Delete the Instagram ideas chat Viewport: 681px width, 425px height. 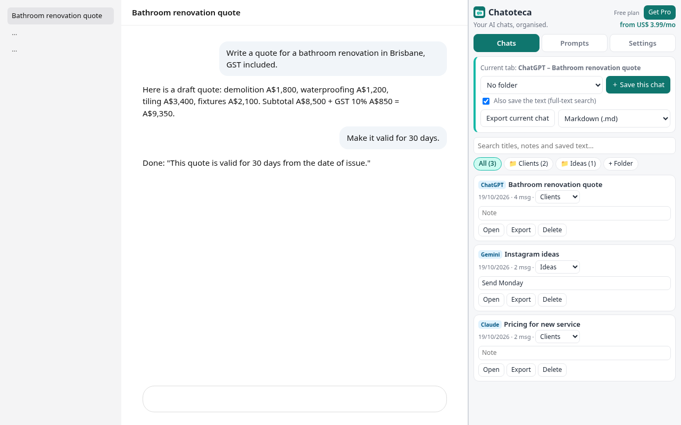[552, 300]
